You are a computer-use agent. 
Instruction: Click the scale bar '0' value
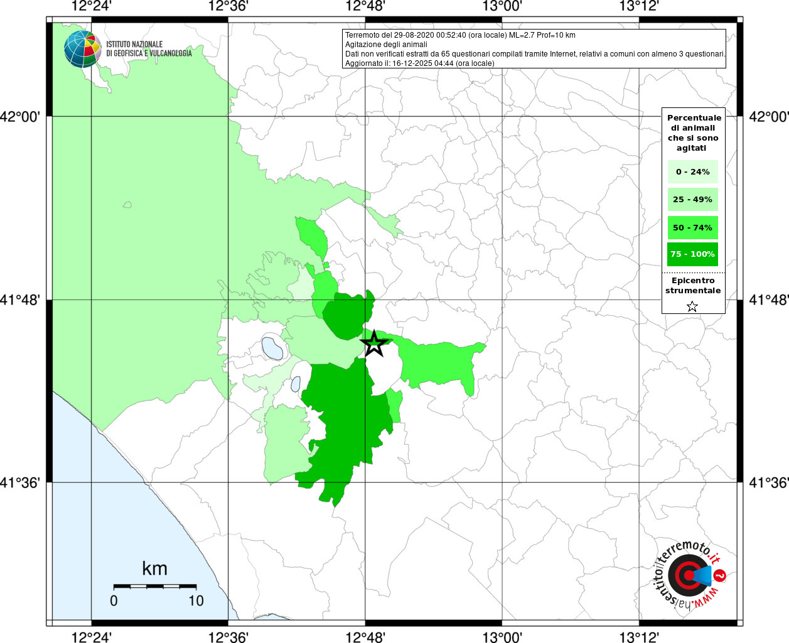tap(114, 601)
